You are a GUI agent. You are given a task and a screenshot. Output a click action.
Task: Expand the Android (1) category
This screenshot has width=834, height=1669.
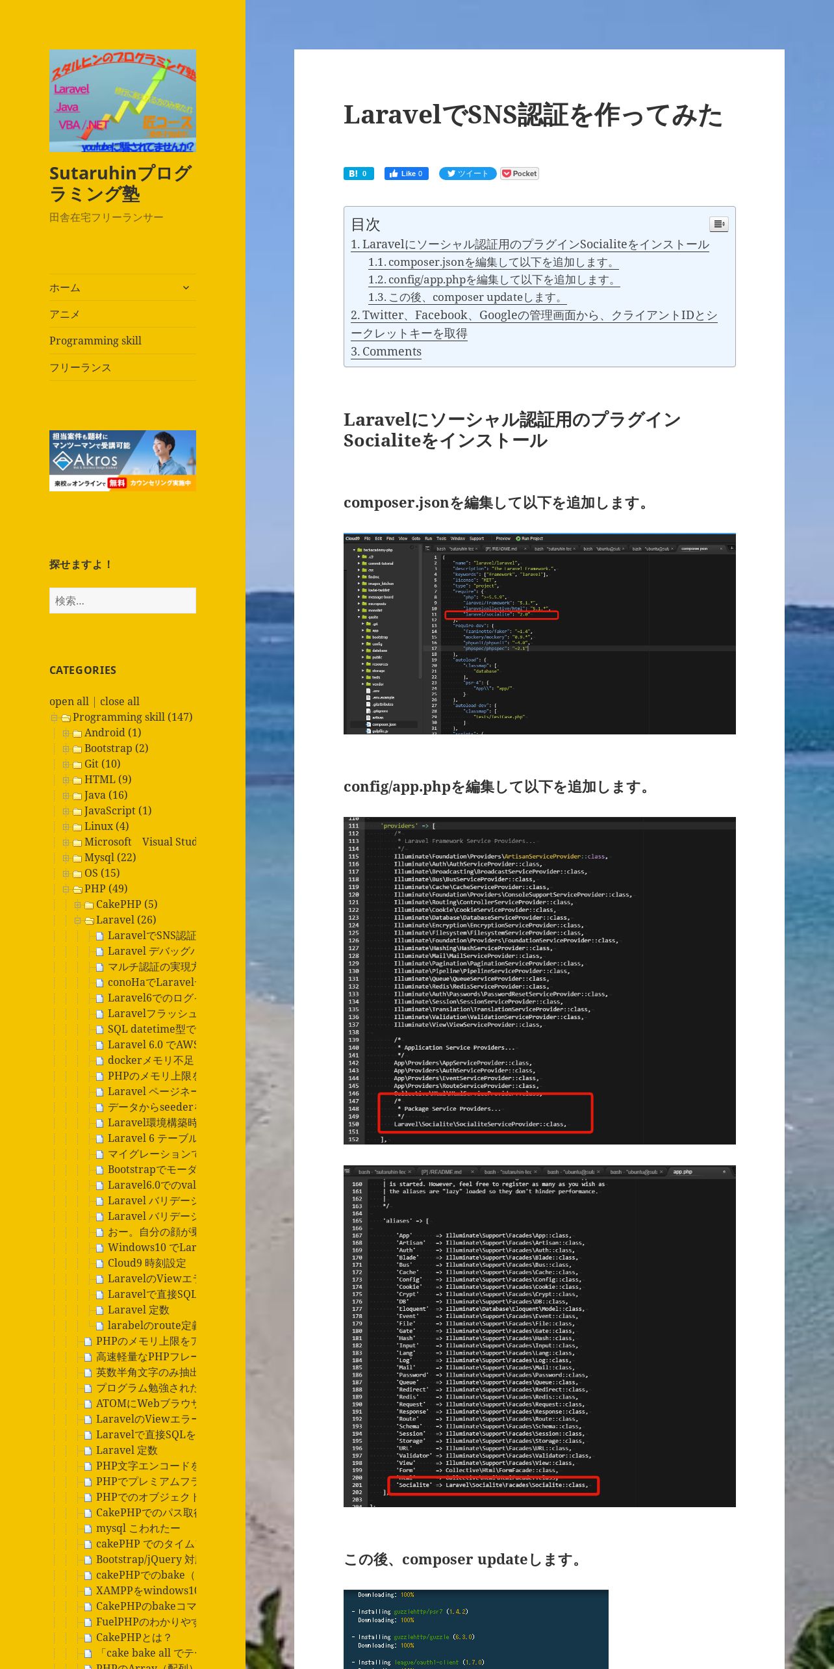pos(66,733)
